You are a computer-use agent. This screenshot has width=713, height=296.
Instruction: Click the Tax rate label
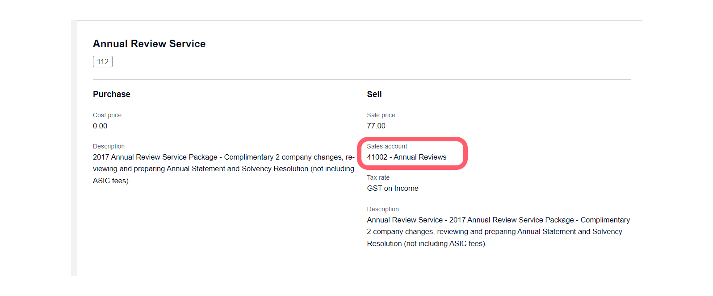(378, 177)
